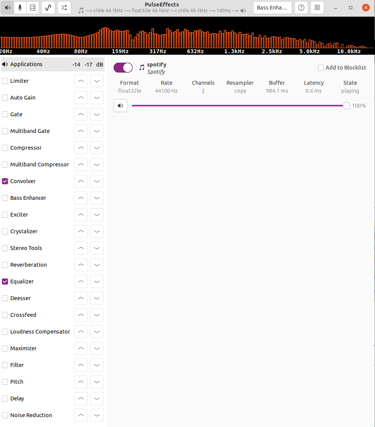The image size is (375, 427).
Task: Switch to microphone input effects
Action: (20, 8)
